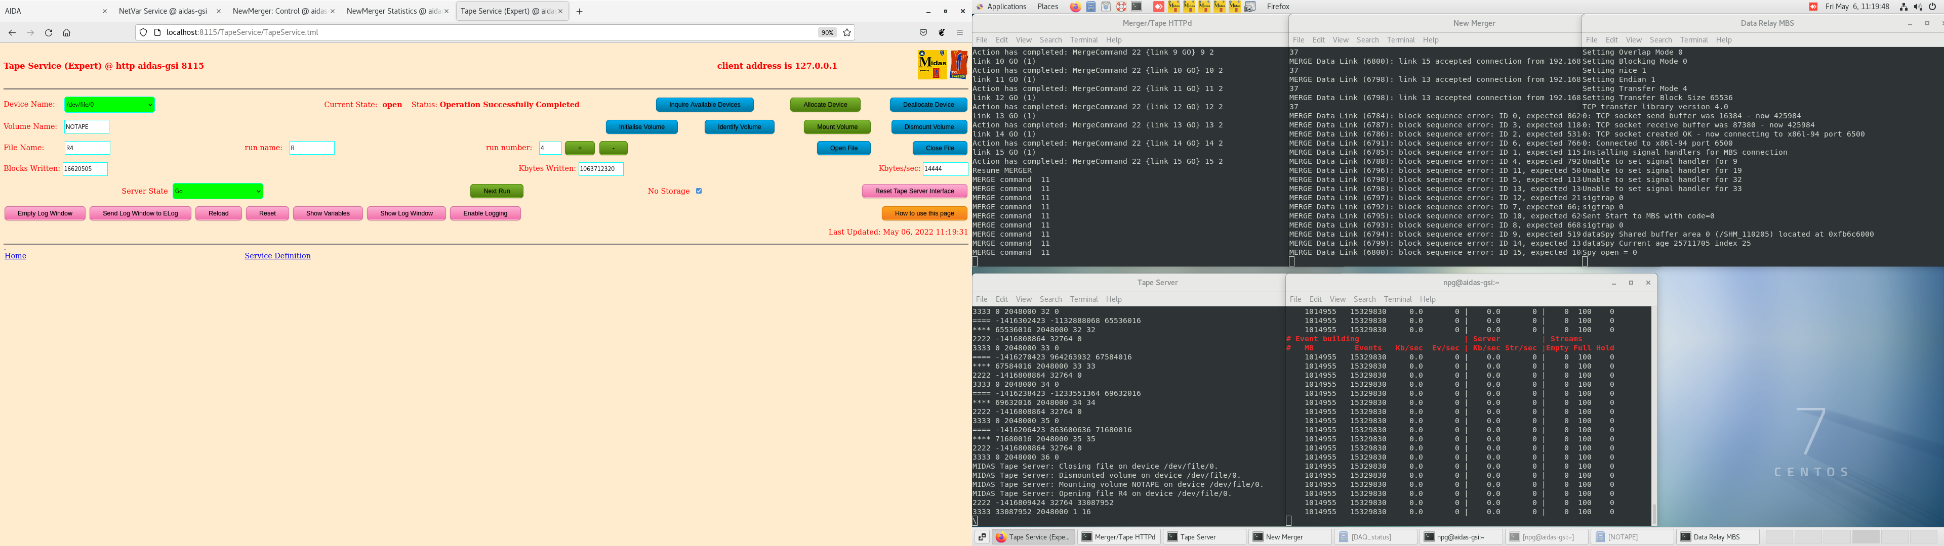Open the Server State dropdown
Viewport: 1944px width, 546px height.
pyautogui.click(x=218, y=191)
